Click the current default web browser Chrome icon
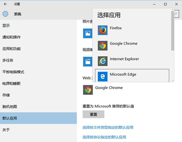 (x=88, y=90)
